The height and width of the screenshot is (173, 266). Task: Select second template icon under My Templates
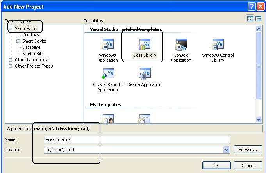(x=145, y=119)
